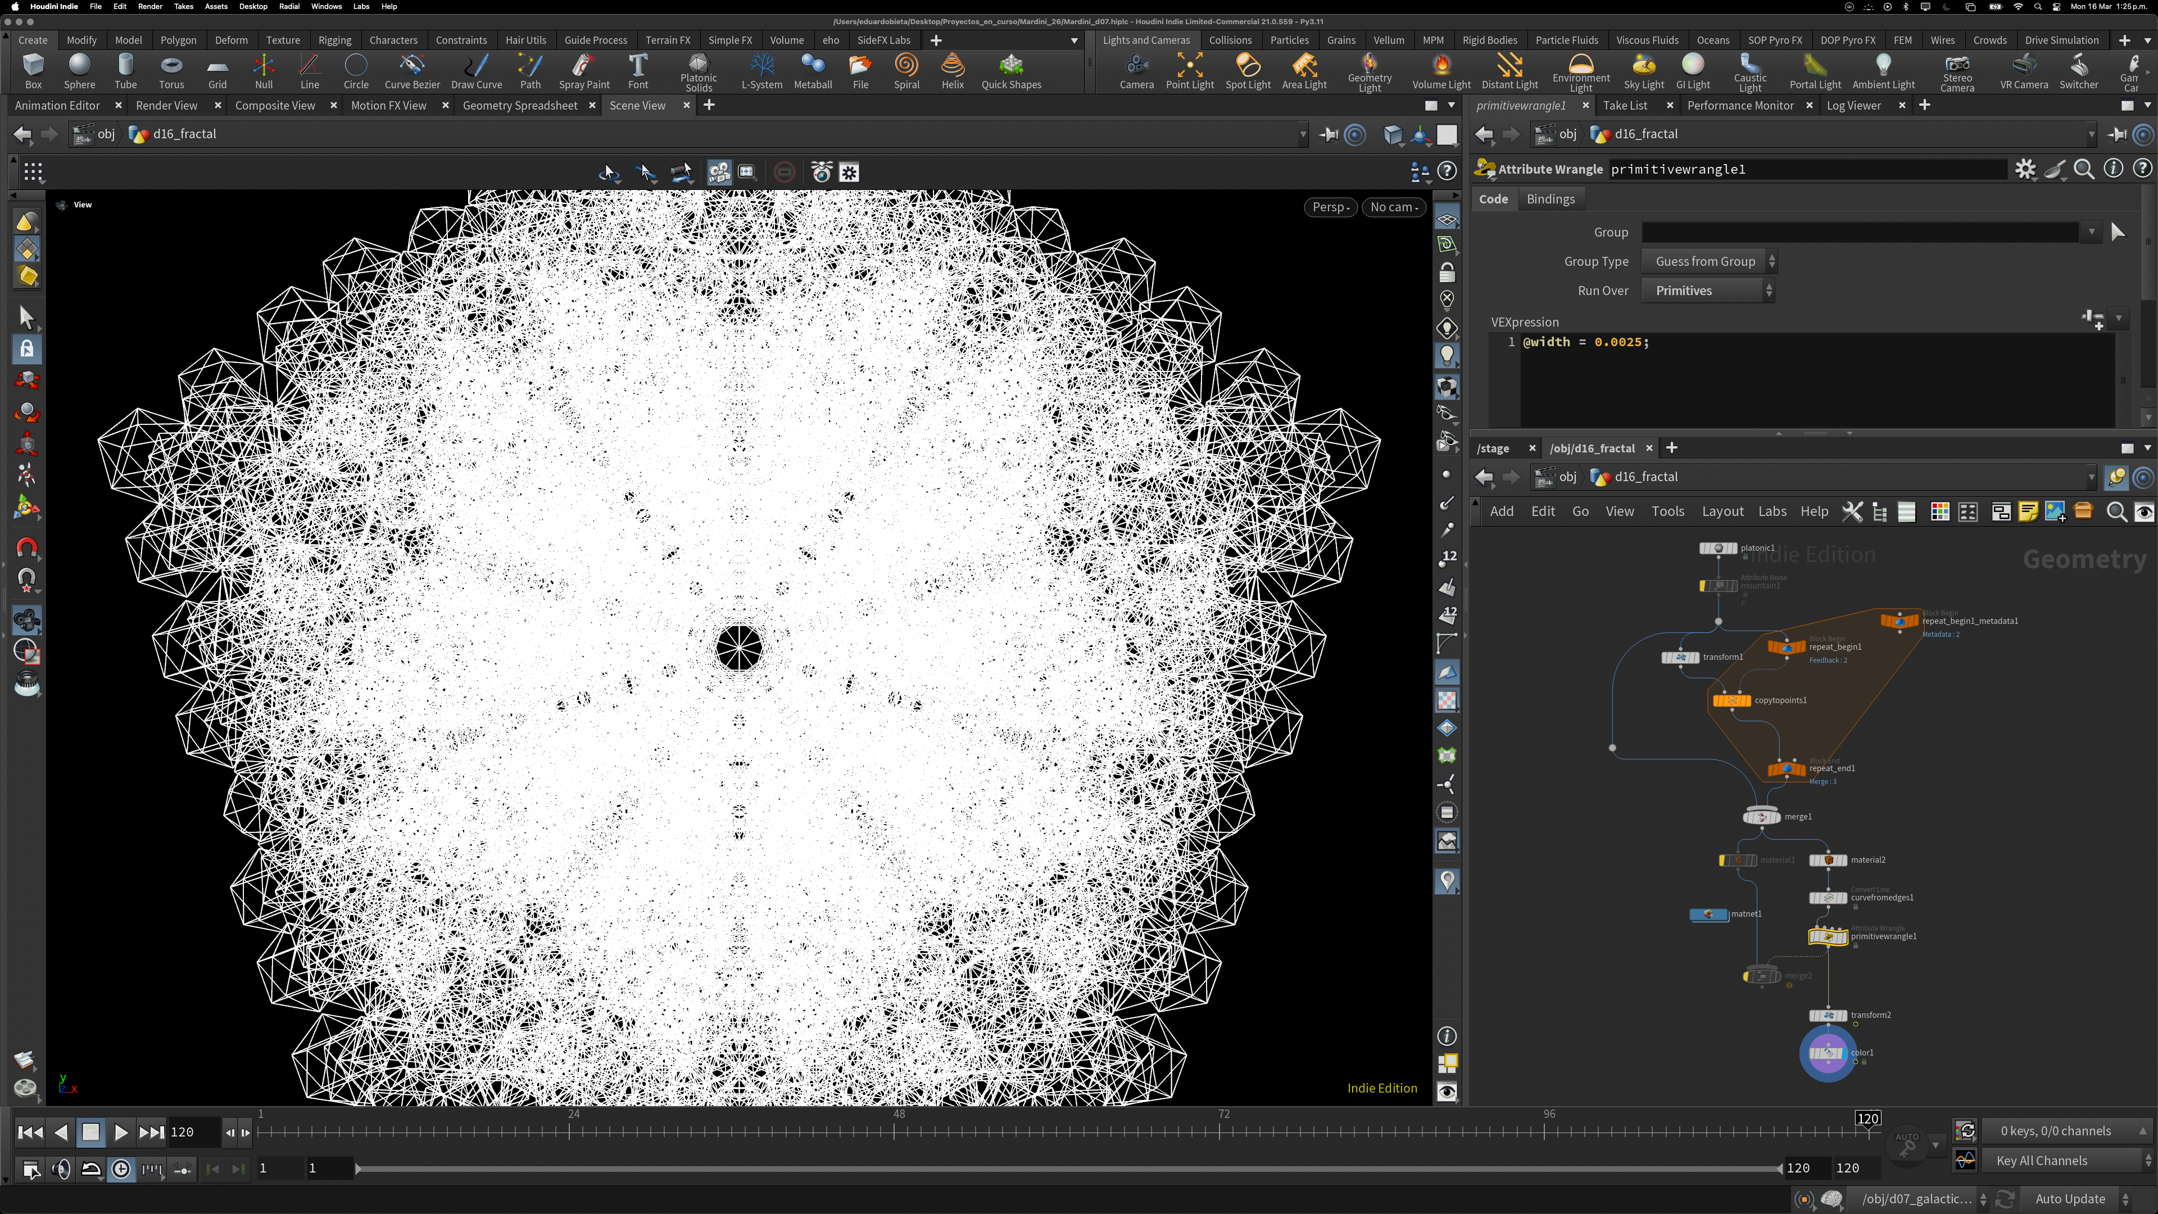The width and height of the screenshot is (2158, 1214).
Task: Toggle real-time playback button in timeline
Action: 121,1170
